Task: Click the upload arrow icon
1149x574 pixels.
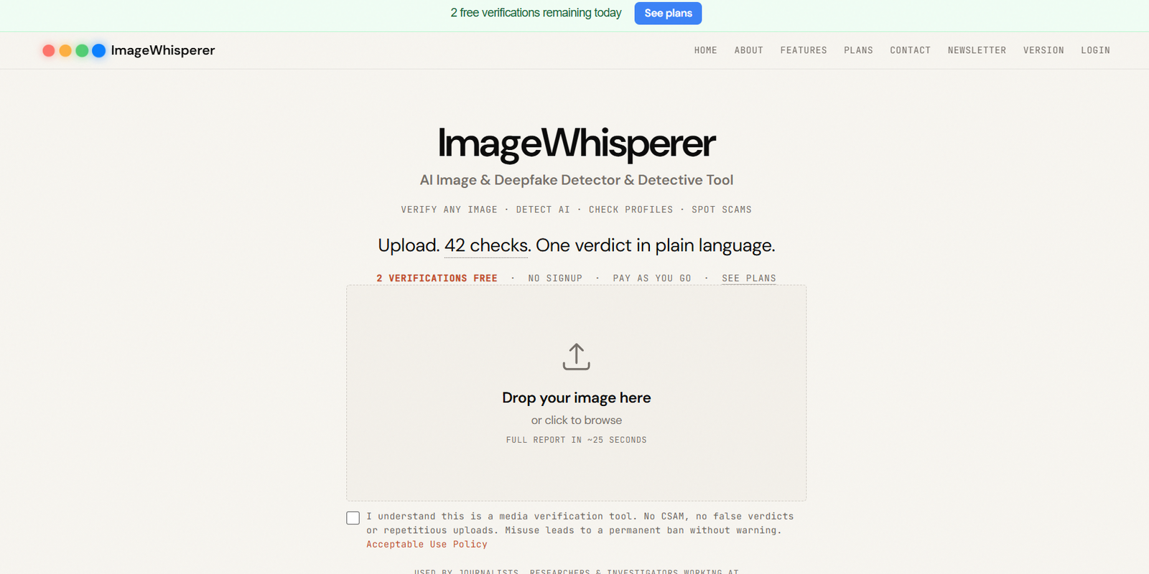Action: coord(576,357)
